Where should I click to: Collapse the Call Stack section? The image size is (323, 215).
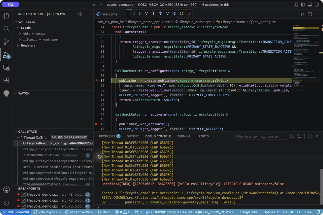[16, 132]
